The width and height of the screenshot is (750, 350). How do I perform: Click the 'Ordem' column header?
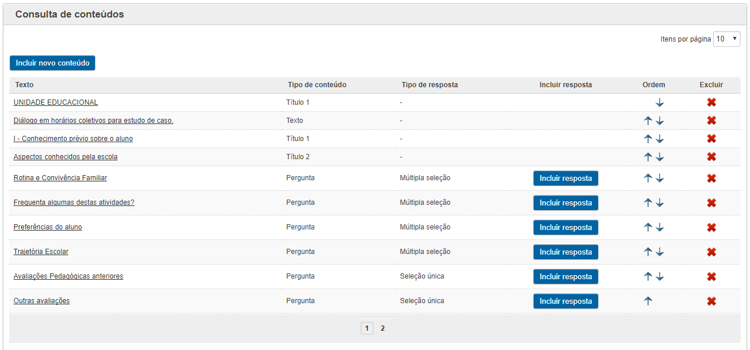[x=654, y=85]
